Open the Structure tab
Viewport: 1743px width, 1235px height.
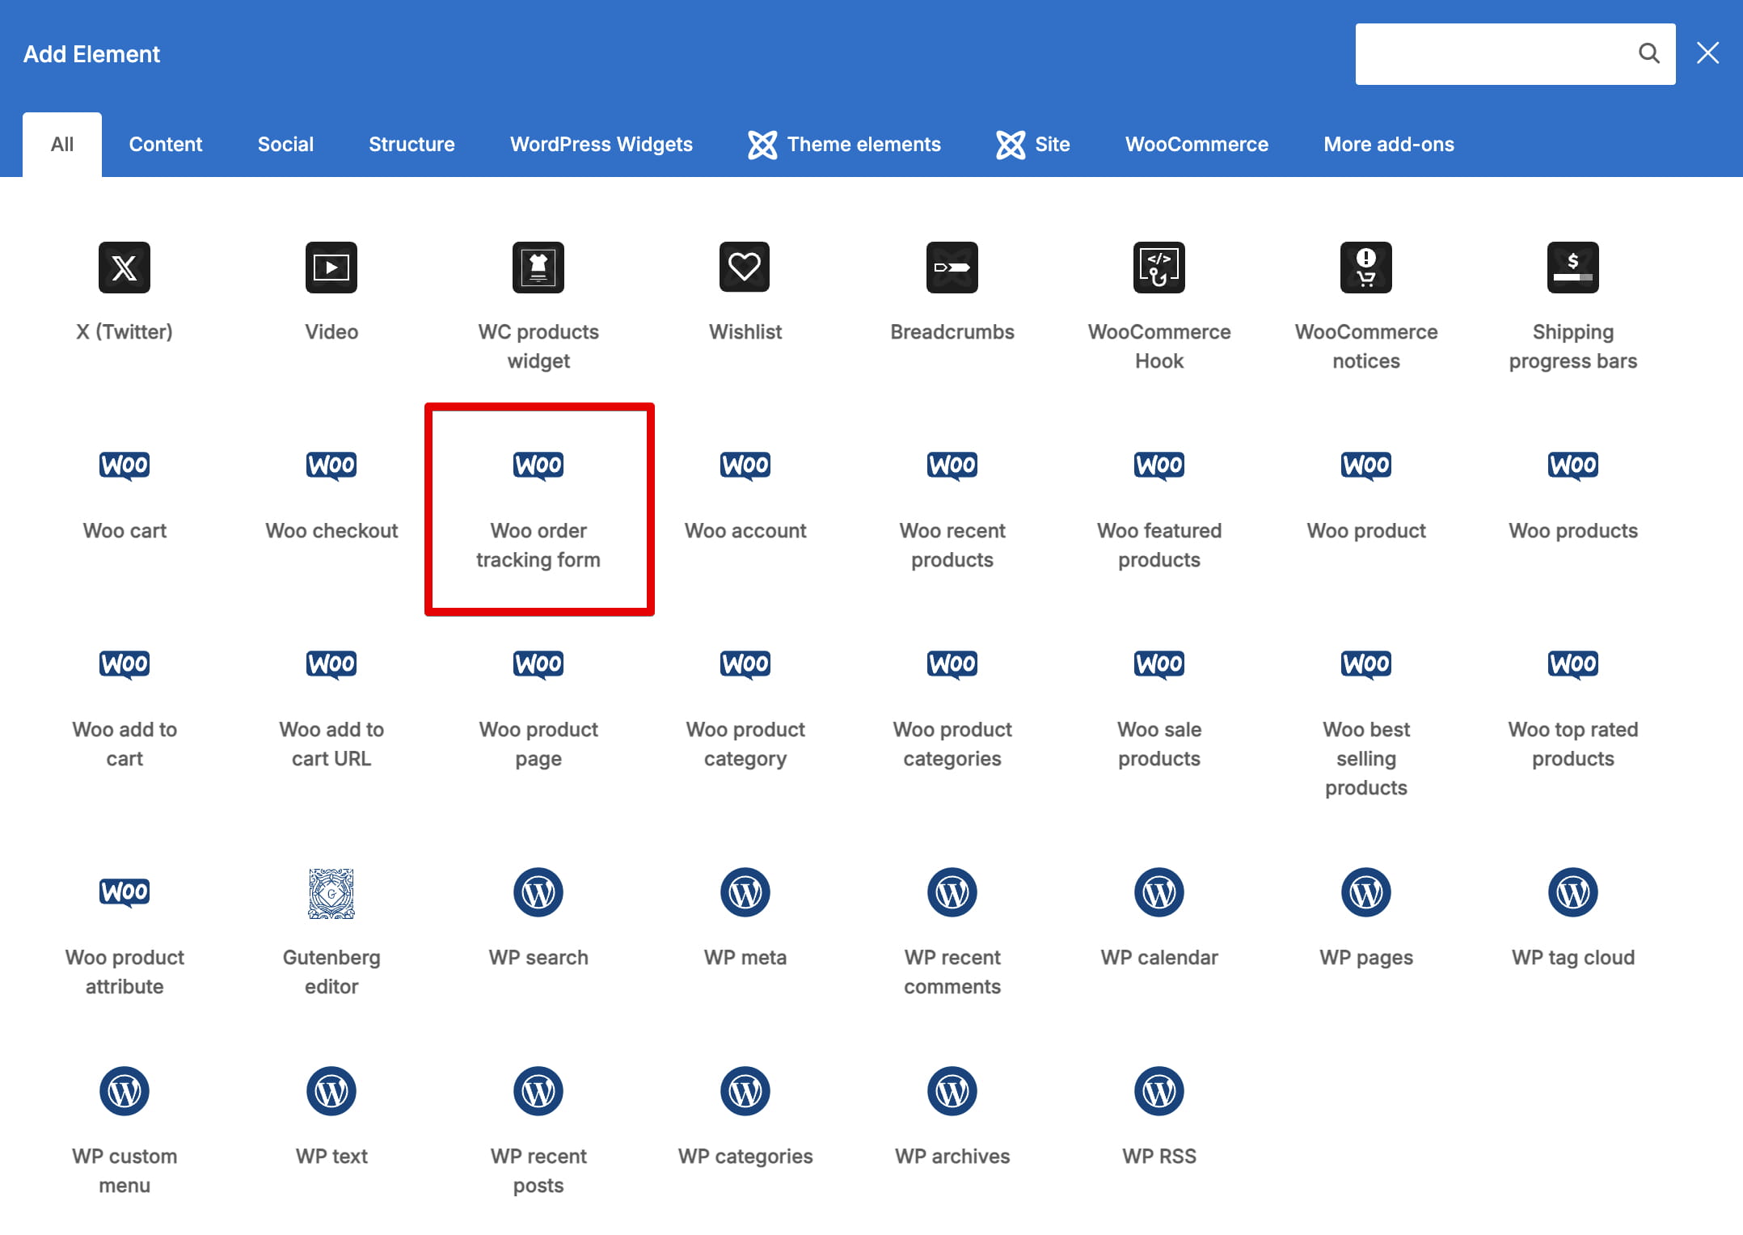click(411, 145)
